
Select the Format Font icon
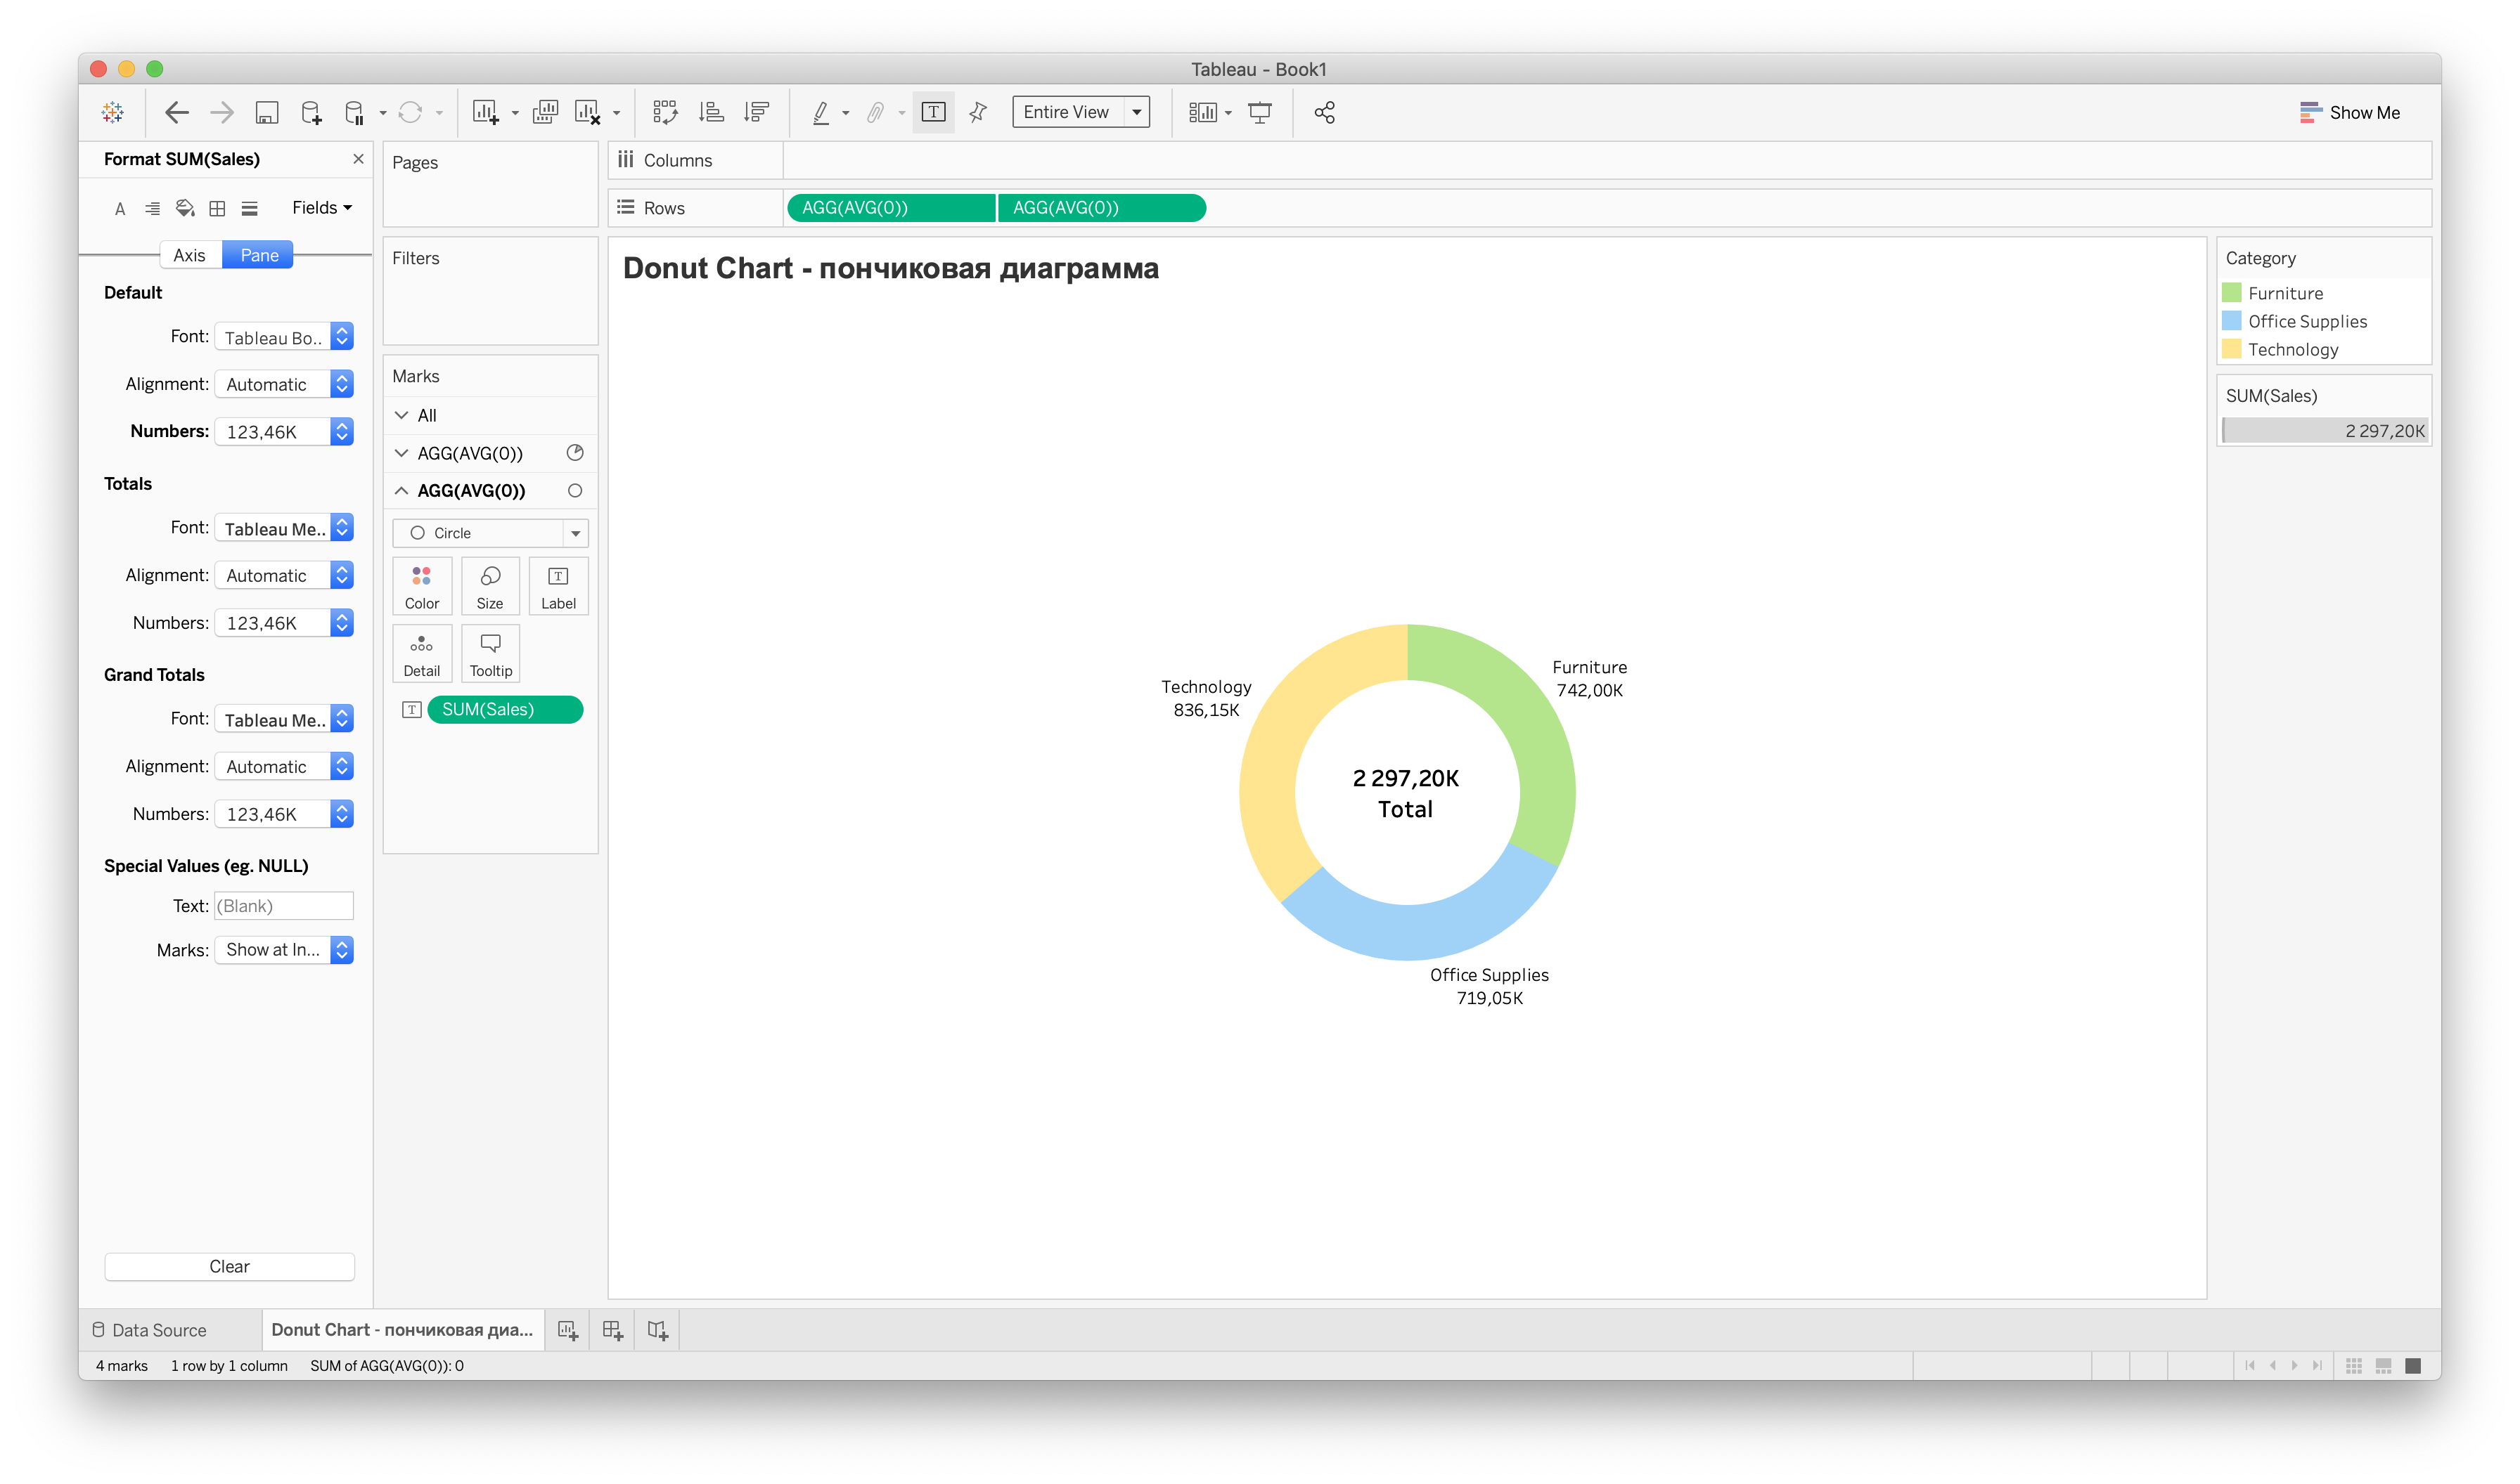coord(120,208)
